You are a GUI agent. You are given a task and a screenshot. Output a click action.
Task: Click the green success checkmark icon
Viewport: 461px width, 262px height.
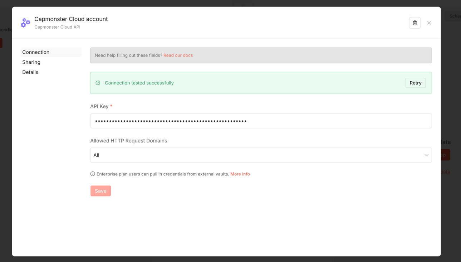tap(98, 83)
